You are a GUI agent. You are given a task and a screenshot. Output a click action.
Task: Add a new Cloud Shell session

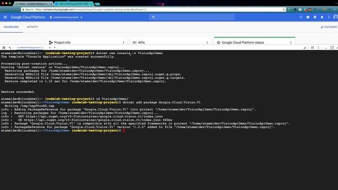coord(50,47)
